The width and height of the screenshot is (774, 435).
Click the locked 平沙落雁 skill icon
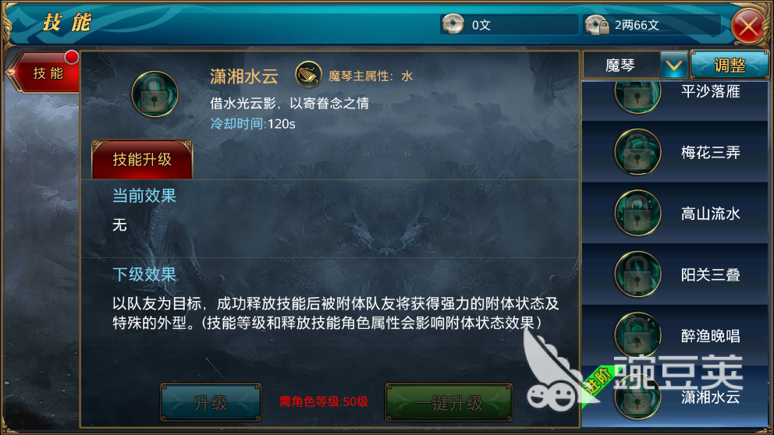pyautogui.click(x=637, y=94)
